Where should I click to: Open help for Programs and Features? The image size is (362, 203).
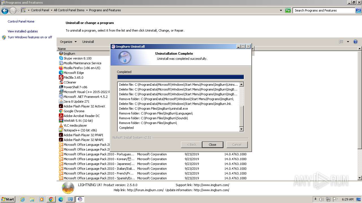click(355, 42)
